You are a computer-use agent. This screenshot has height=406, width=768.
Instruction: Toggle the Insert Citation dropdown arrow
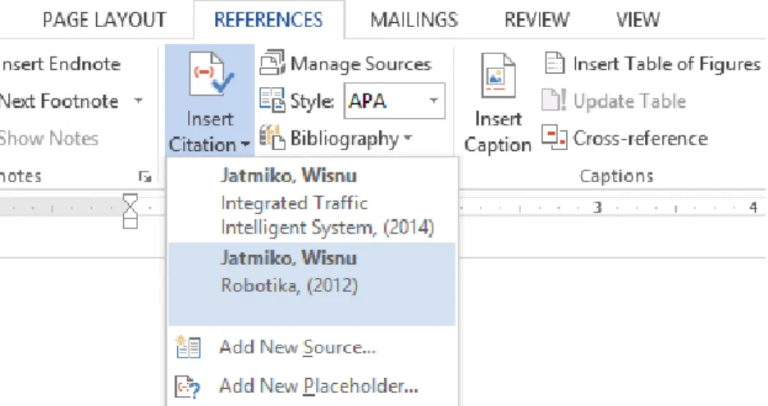tap(245, 145)
